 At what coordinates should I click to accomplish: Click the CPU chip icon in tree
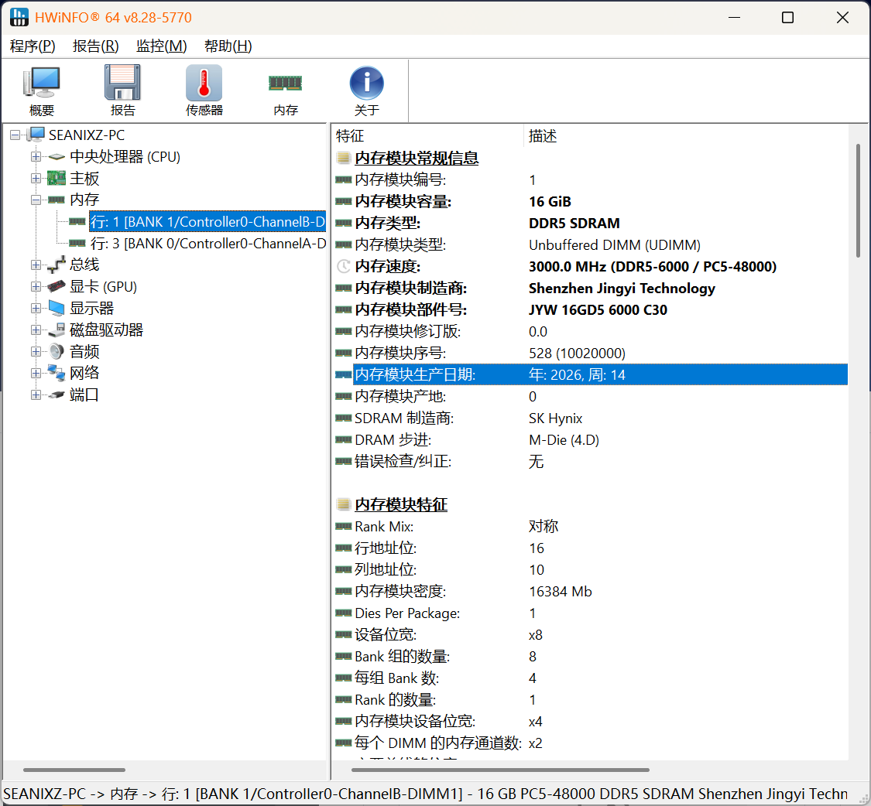tap(56, 157)
